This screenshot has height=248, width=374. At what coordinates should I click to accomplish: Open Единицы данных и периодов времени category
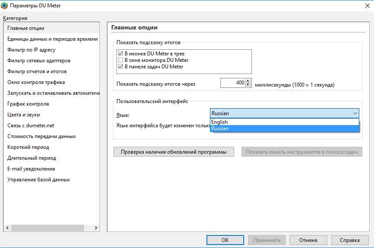tap(52, 39)
